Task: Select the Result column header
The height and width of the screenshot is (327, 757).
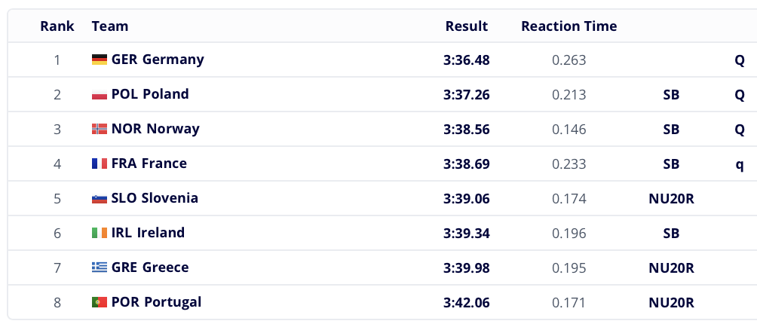Action: click(x=467, y=26)
